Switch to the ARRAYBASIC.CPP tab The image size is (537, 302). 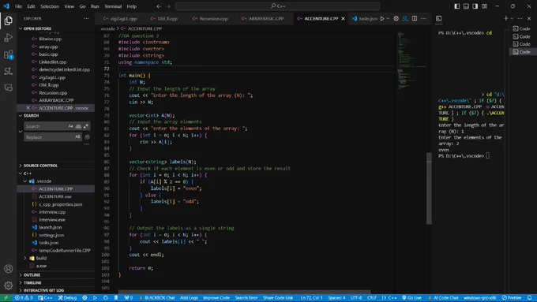266,18
